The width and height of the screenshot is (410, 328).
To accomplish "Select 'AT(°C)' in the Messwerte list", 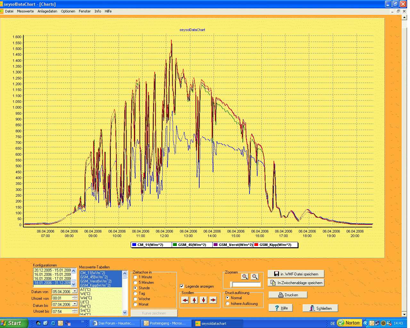I will pyautogui.click(x=86, y=290).
